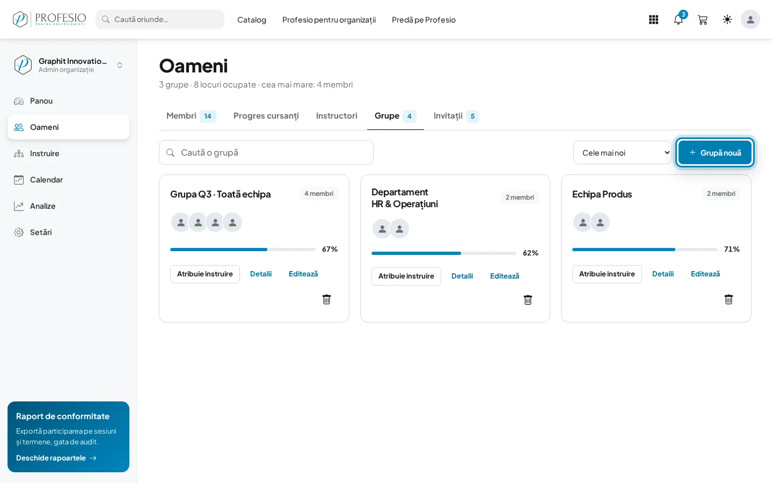Toggle light/dark theme sun icon
Screen dimensions: 773x483
727,20
